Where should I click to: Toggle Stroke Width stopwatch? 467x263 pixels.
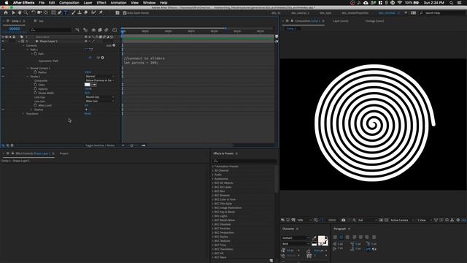tap(35, 93)
